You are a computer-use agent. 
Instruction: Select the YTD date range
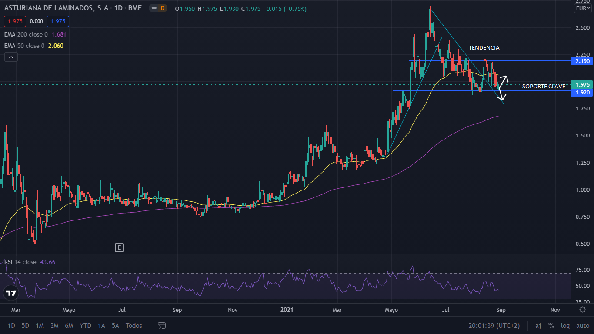tap(85, 326)
